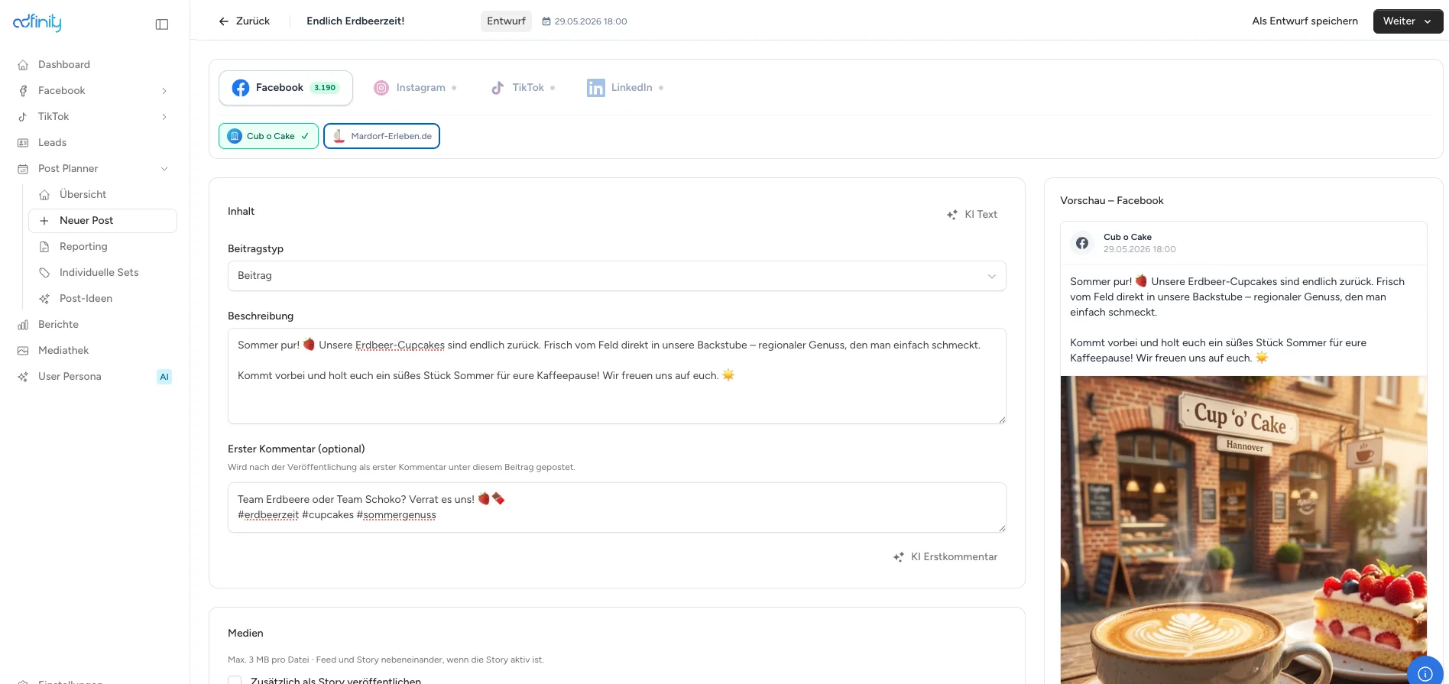The width and height of the screenshot is (1449, 684).
Task: Click into the Beschreibung text area
Action: point(617,376)
